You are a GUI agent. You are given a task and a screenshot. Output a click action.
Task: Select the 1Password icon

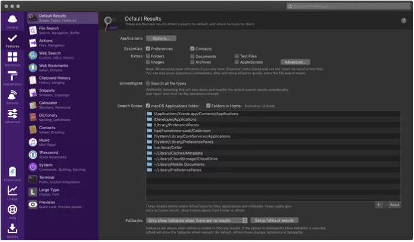[x=33, y=155]
